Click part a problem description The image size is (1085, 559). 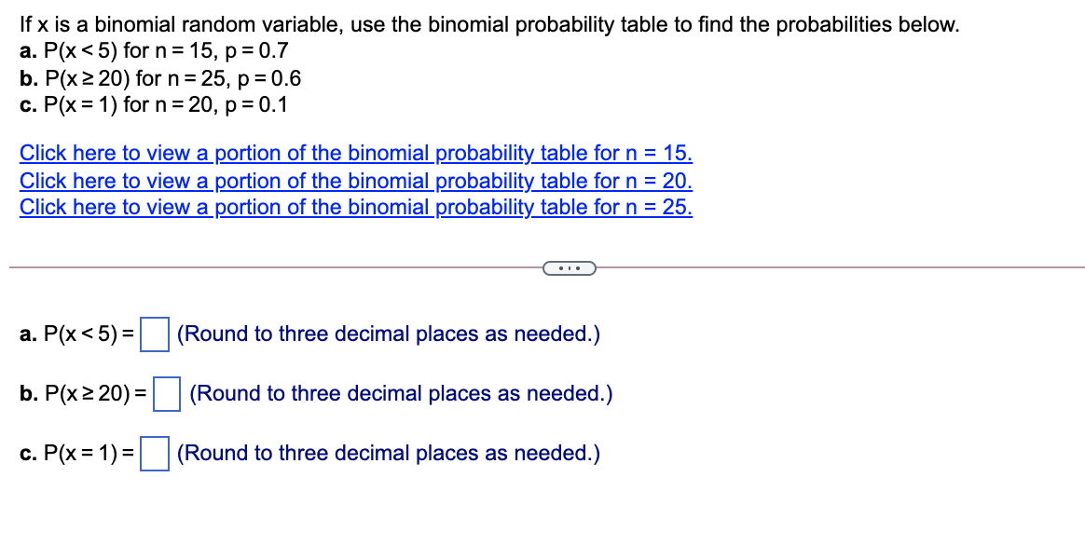[x=155, y=51]
